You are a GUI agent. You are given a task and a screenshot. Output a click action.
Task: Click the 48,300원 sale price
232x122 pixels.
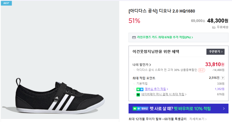pyautogui.click(x=218, y=20)
